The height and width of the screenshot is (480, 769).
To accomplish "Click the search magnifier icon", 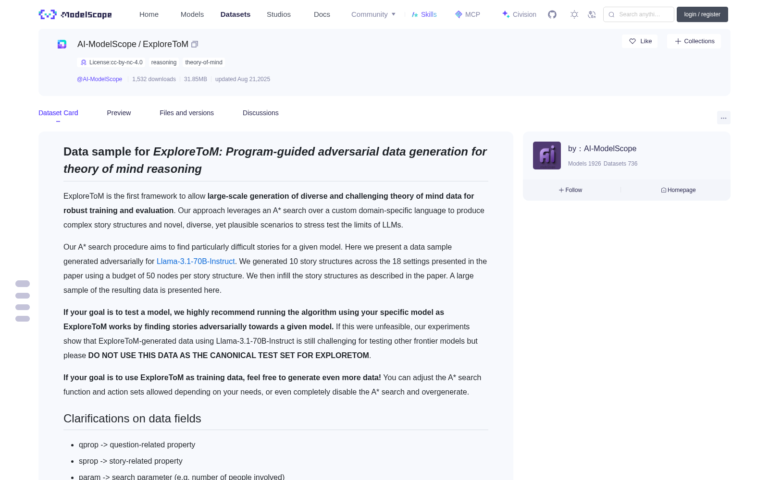I will (x=611, y=14).
